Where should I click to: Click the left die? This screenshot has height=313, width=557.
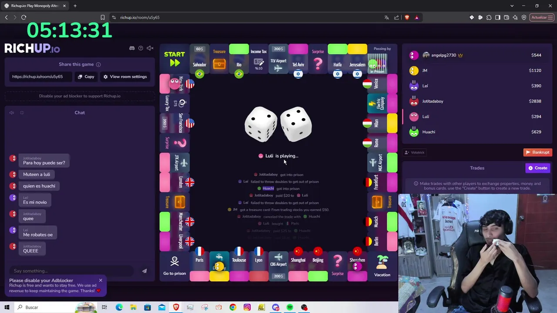click(261, 124)
